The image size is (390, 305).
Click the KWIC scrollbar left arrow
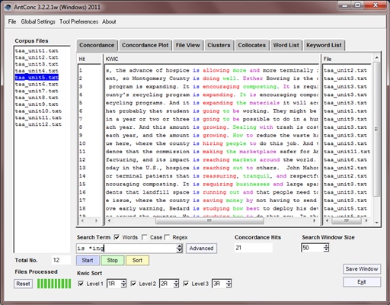pos(109,220)
